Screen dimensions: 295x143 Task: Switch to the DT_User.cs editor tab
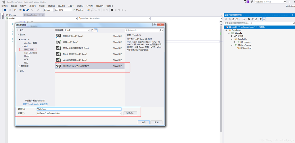11,15
